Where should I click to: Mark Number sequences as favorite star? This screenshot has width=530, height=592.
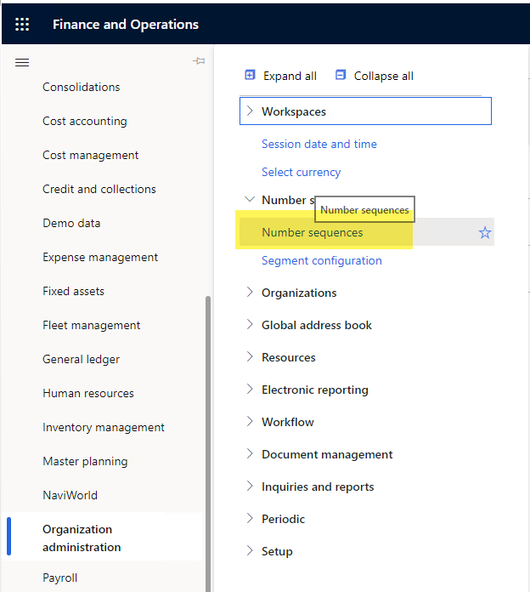(485, 232)
